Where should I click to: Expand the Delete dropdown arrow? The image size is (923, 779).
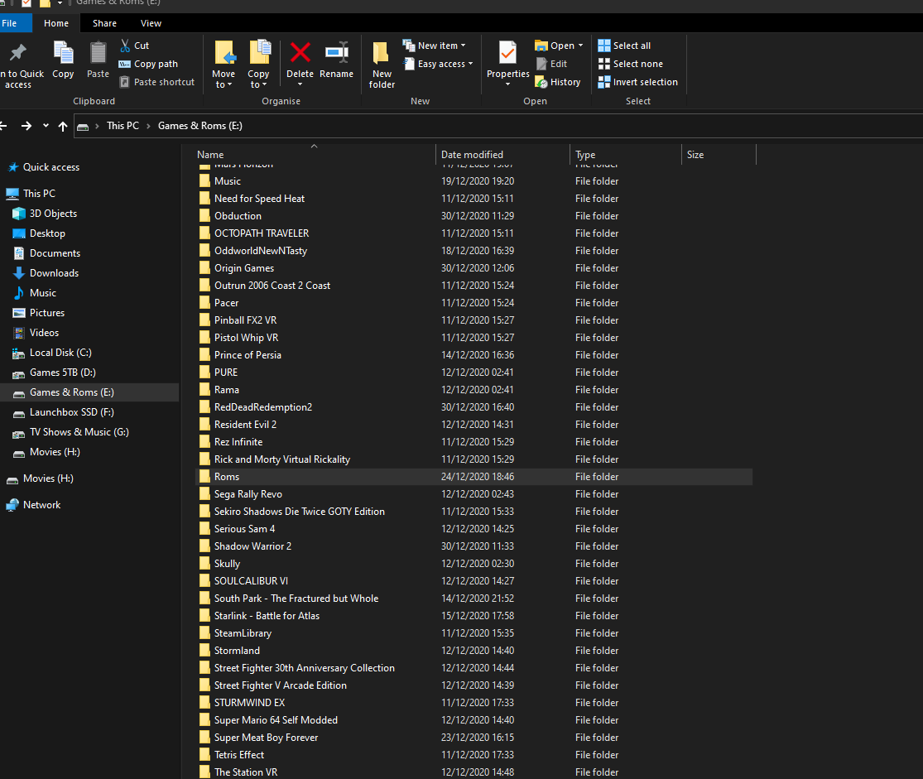click(300, 84)
